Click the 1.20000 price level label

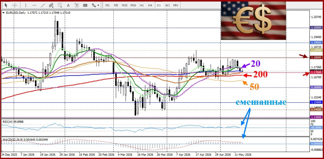pyautogui.click(x=316, y=27)
